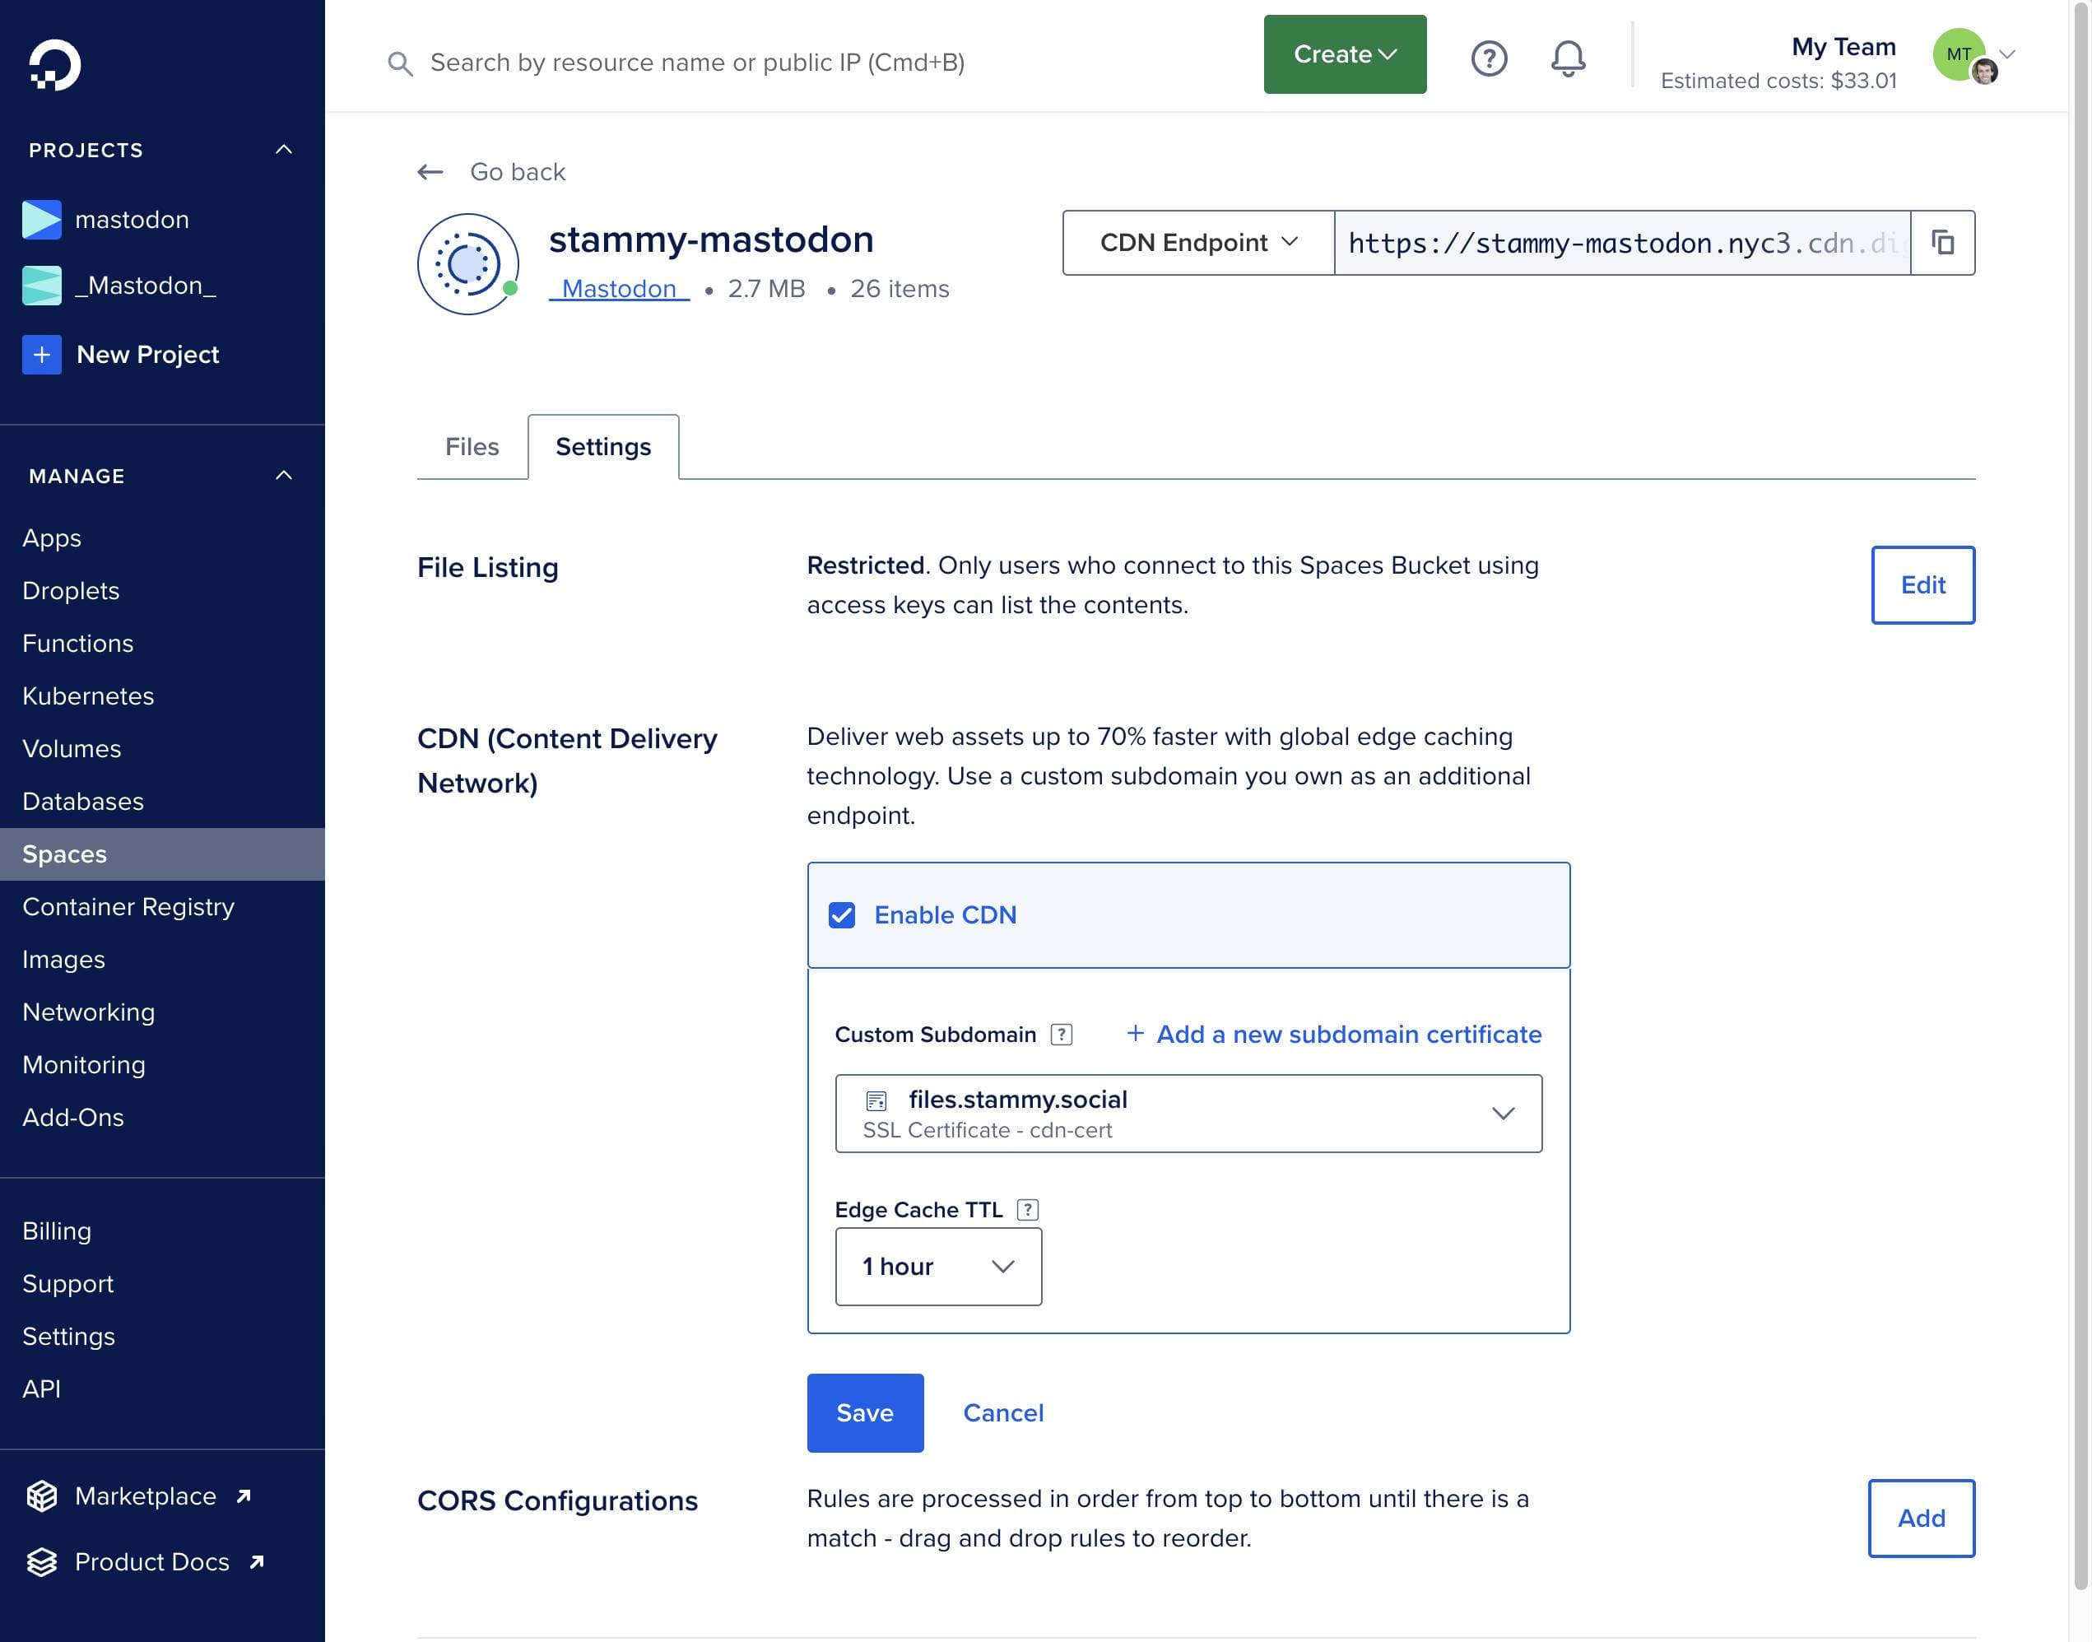2092x1642 pixels.
Task: Open Support in the sidebar
Action: coord(67,1283)
